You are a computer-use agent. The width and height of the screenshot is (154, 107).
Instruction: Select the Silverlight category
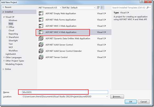[13, 41]
